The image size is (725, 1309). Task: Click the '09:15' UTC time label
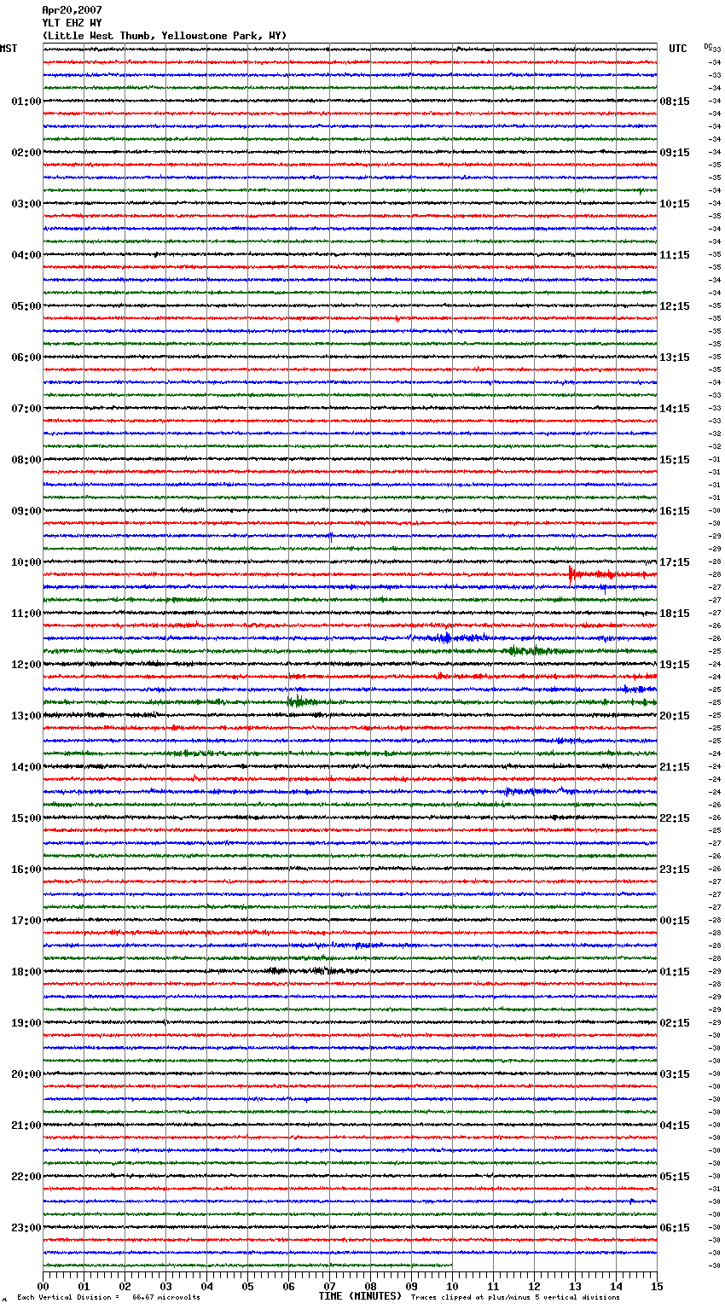point(675,153)
